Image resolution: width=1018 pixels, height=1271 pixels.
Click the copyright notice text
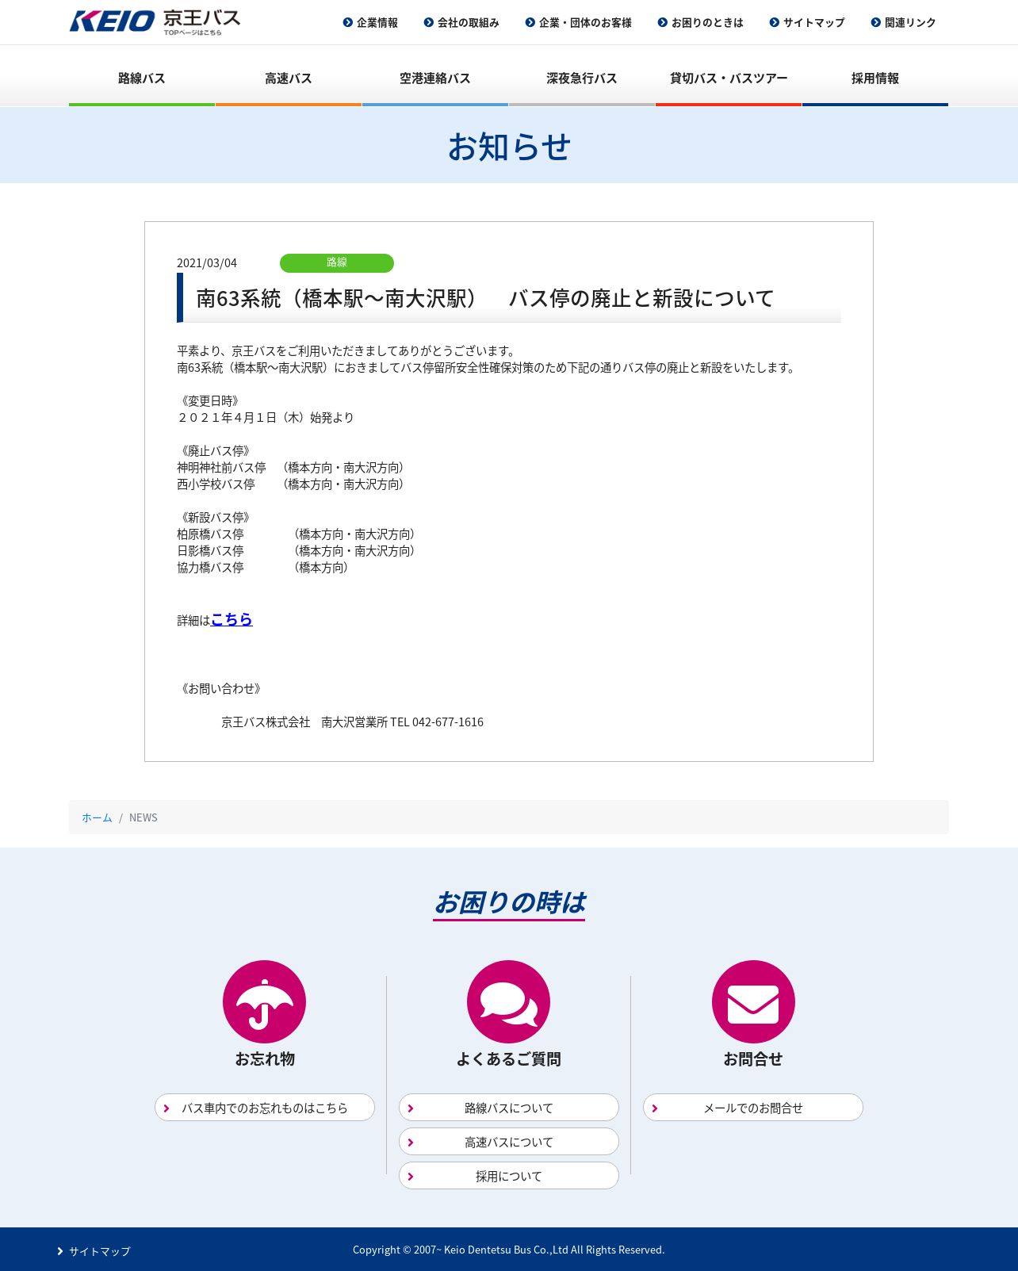(509, 1250)
